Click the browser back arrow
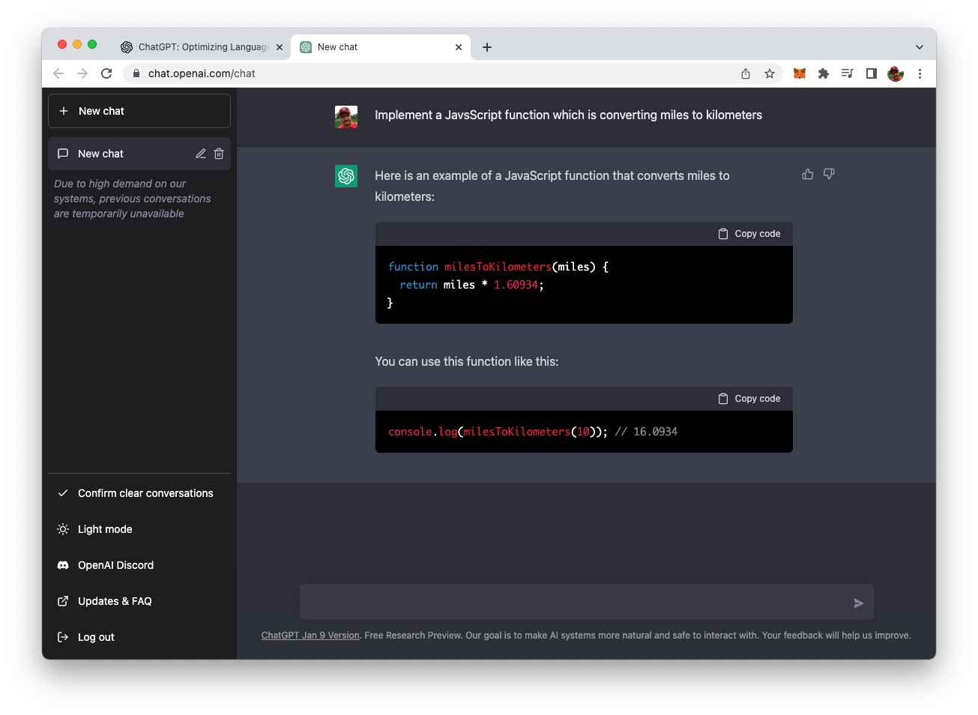The height and width of the screenshot is (715, 978). [58, 73]
